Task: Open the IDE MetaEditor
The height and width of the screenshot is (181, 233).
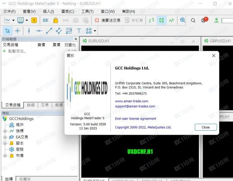Action: point(45,20)
